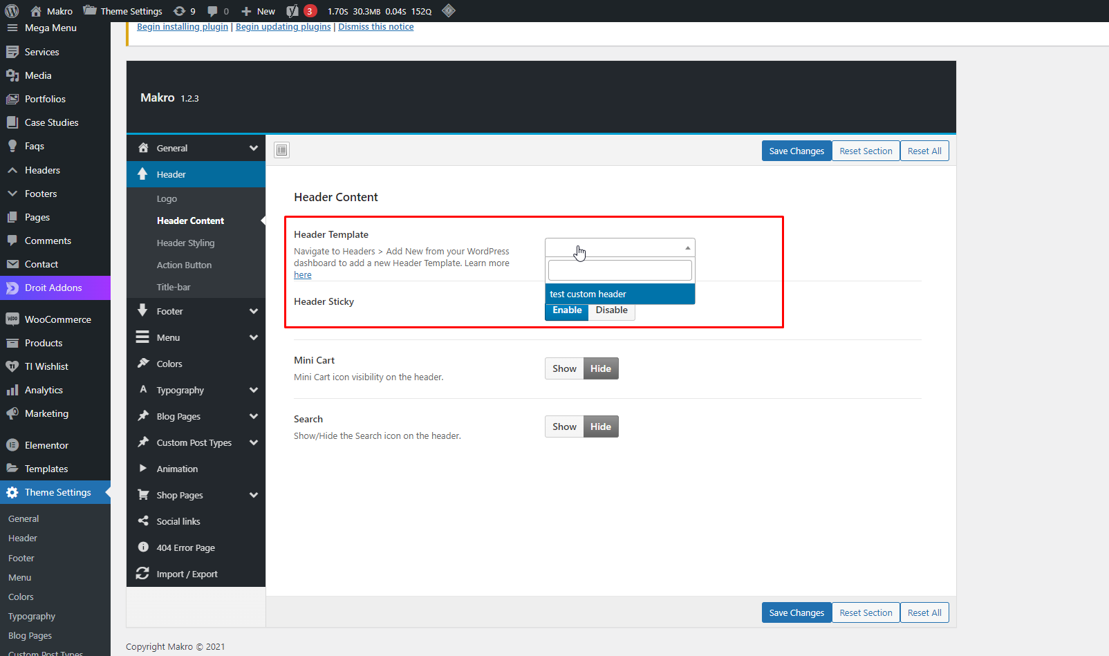The image size is (1109, 656).
Task: Open Animation section in theme options
Action: click(x=196, y=469)
